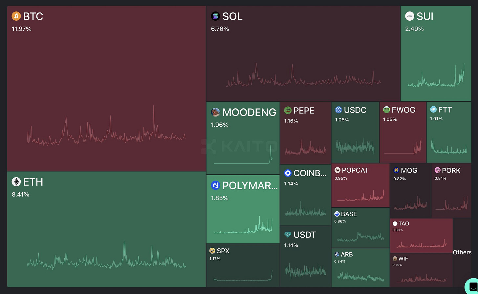Click the TAO logo icon
Image resolution: width=478 pixels, height=294 pixels.
click(x=395, y=224)
